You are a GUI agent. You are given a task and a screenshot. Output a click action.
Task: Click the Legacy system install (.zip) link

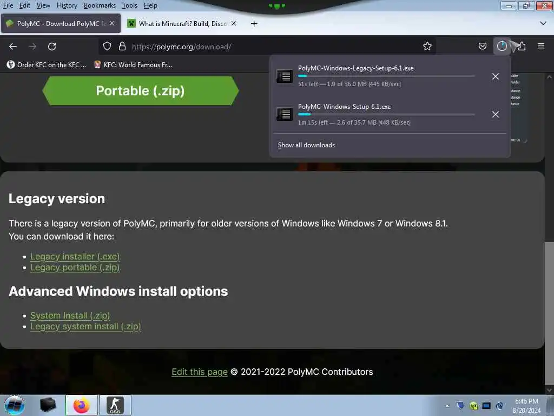click(85, 326)
